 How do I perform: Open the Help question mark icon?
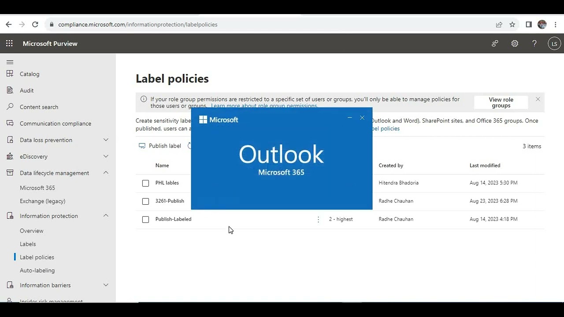534,44
